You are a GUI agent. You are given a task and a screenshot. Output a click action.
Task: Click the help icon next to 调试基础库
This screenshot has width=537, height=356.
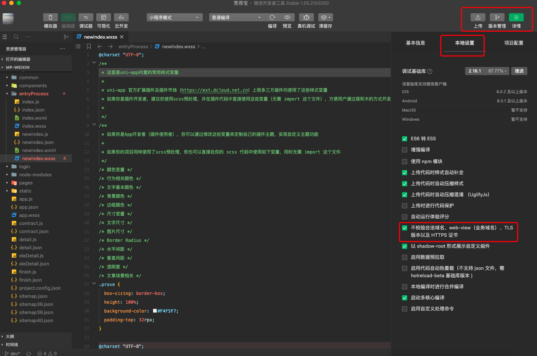(430, 71)
